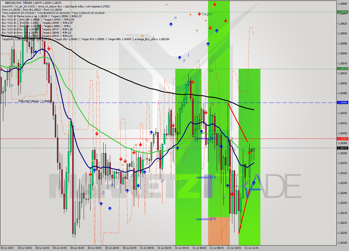Click the '30 Jul 18:45' time label

tap(95, 248)
